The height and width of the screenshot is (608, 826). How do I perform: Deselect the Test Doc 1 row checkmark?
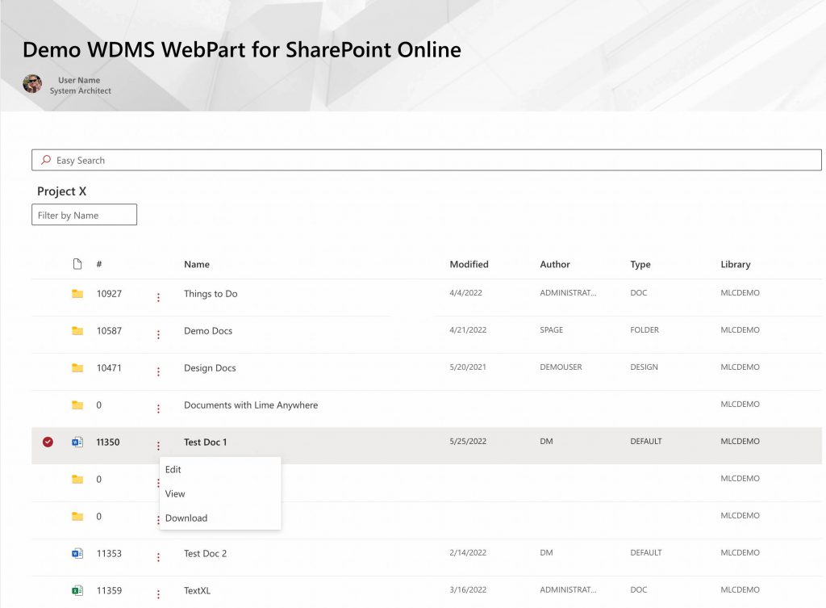pyautogui.click(x=48, y=442)
